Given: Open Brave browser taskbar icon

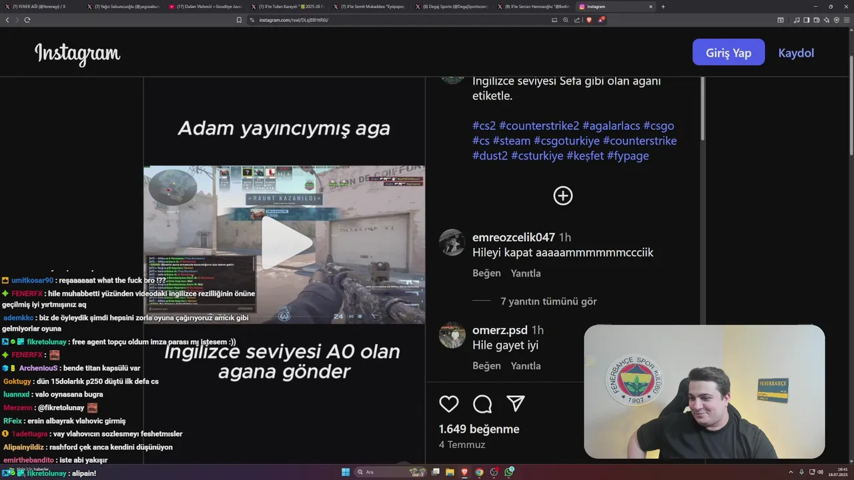Looking at the screenshot, I should (464, 472).
